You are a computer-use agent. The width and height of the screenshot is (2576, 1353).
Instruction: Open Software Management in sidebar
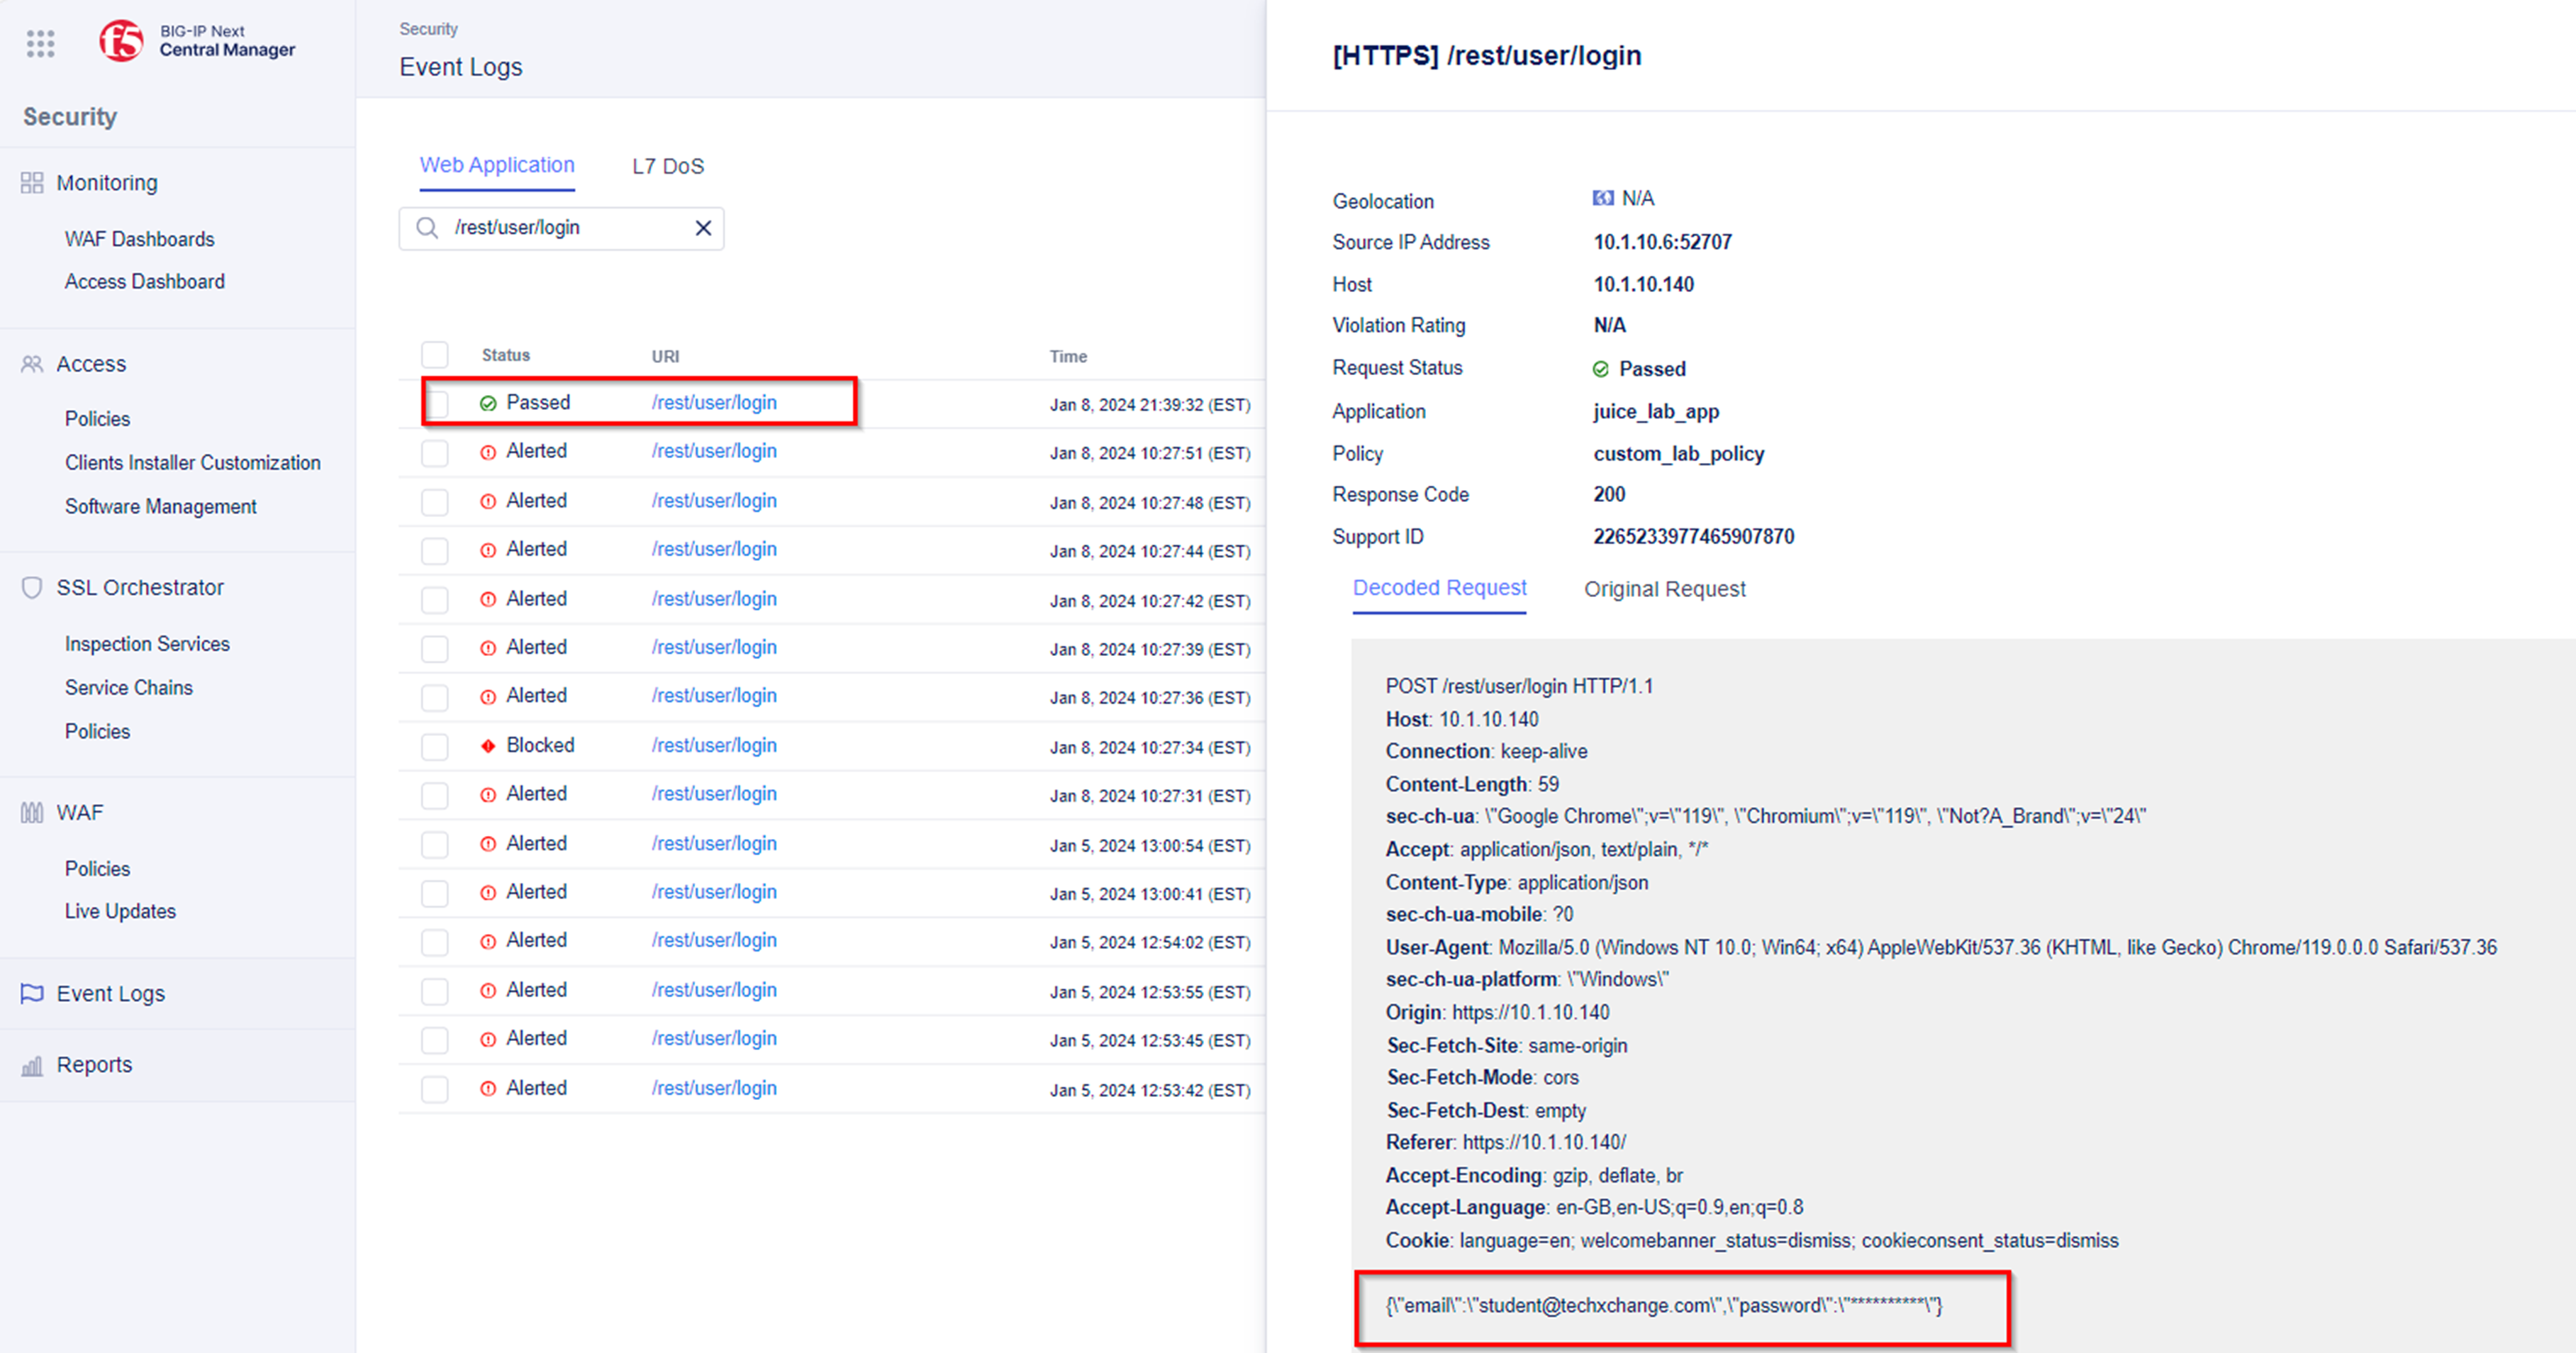pyautogui.click(x=161, y=507)
